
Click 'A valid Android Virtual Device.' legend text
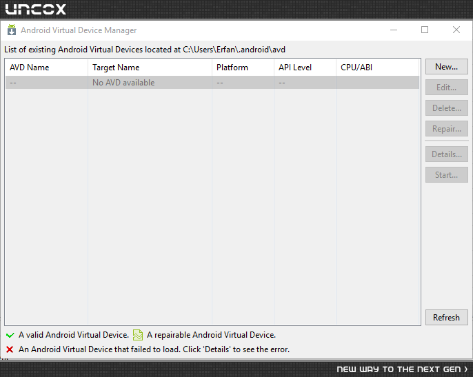(x=74, y=335)
